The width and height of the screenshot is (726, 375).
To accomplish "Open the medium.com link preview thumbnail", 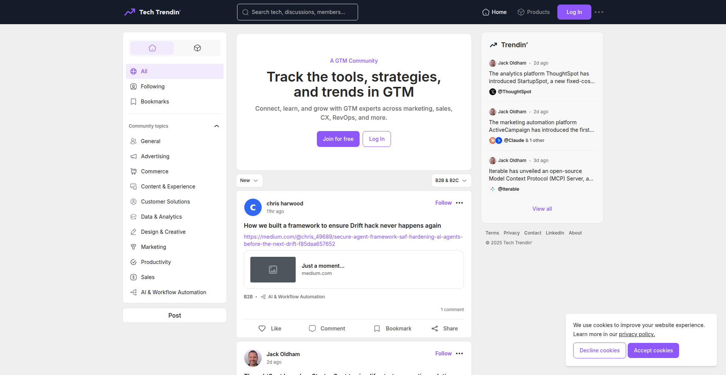I will pyautogui.click(x=273, y=270).
